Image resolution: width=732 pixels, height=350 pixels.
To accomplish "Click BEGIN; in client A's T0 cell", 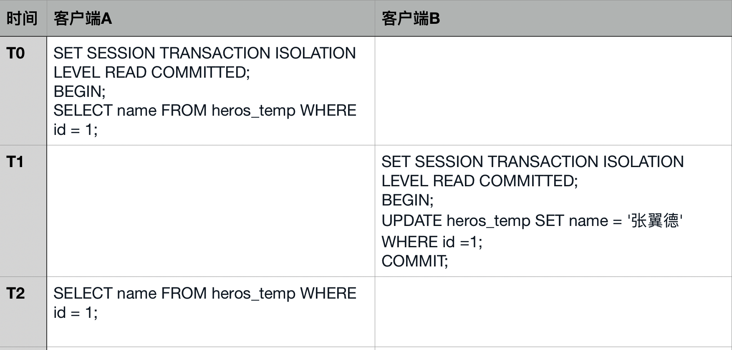I will 79,91.
